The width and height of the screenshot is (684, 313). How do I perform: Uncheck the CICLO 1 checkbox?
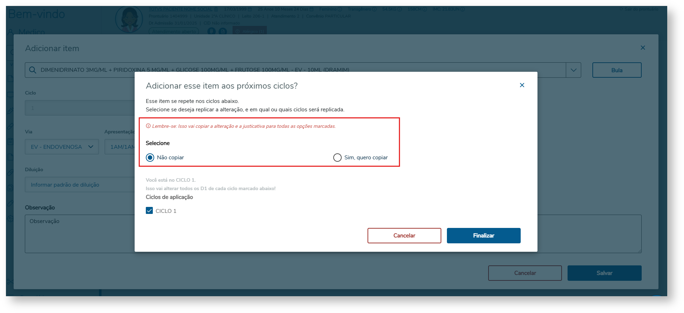click(x=149, y=211)
